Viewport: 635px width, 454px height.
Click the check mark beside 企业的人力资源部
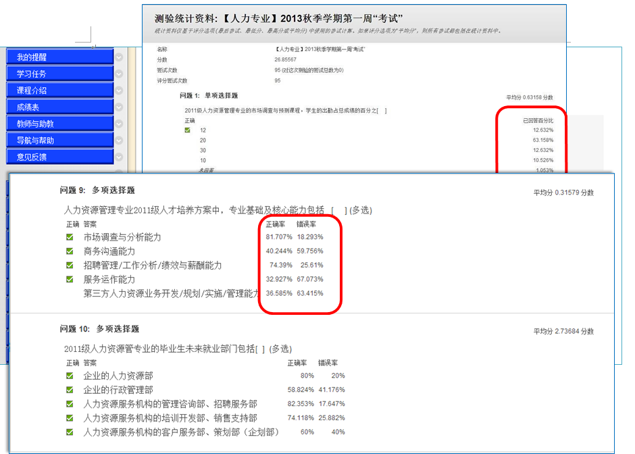tap(70, 376)
